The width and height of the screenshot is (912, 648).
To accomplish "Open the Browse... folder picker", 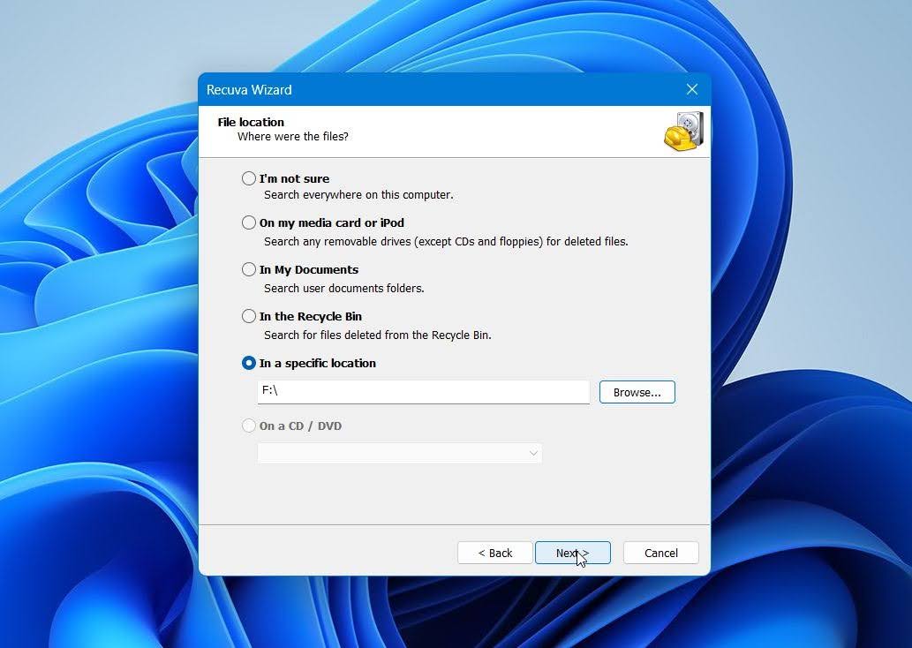I will click(637, 392).
